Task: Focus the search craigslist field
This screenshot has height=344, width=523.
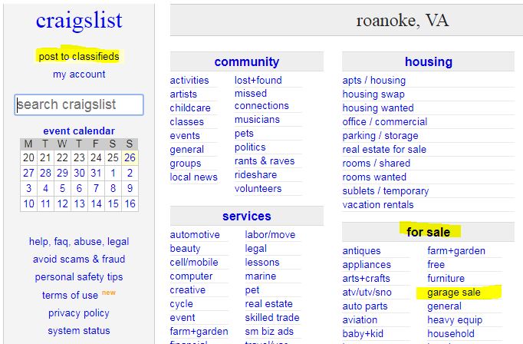Action: point(79,105)
